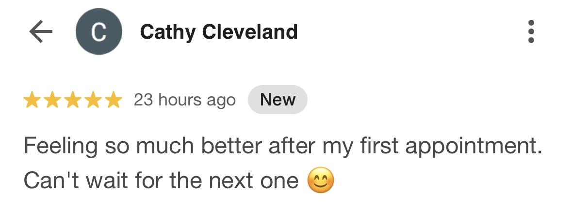Click the circular "C" profile avatar
572x223 pixels.
(99, 32)
